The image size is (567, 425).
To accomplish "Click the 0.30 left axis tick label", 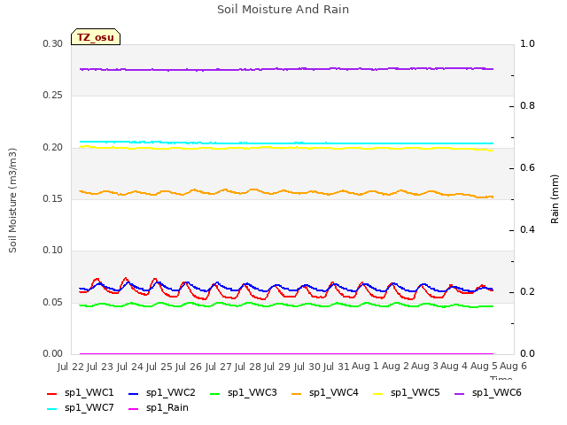I will (53, 44).
